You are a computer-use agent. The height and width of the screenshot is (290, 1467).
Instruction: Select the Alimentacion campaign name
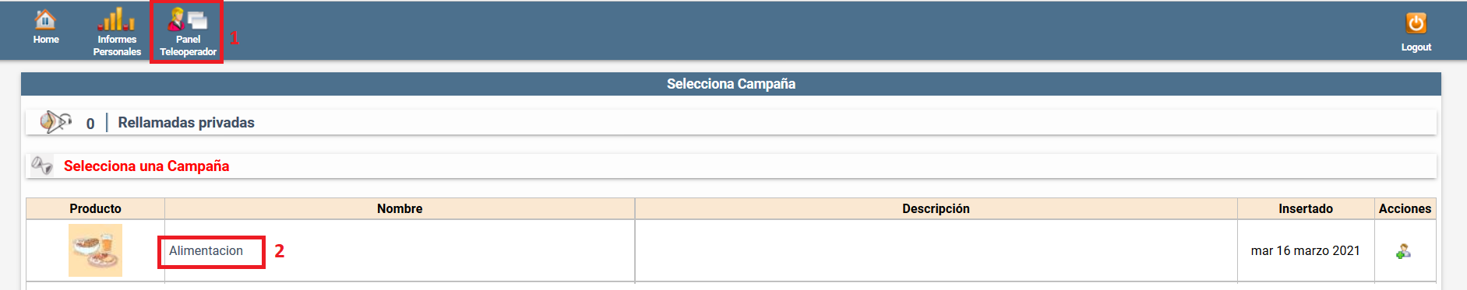tap(206, 250)
